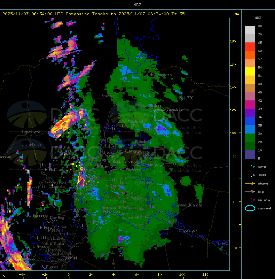Click the 'Ugarteche' place label on the map
This screenshot has height=279, width=275.
(x=82, y=210)
